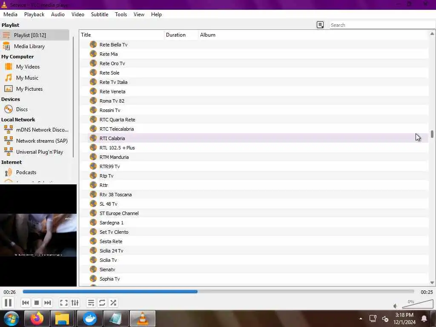Sort the playlist by the Duration column
Screen dimensions: 436x327
[181, 35]
